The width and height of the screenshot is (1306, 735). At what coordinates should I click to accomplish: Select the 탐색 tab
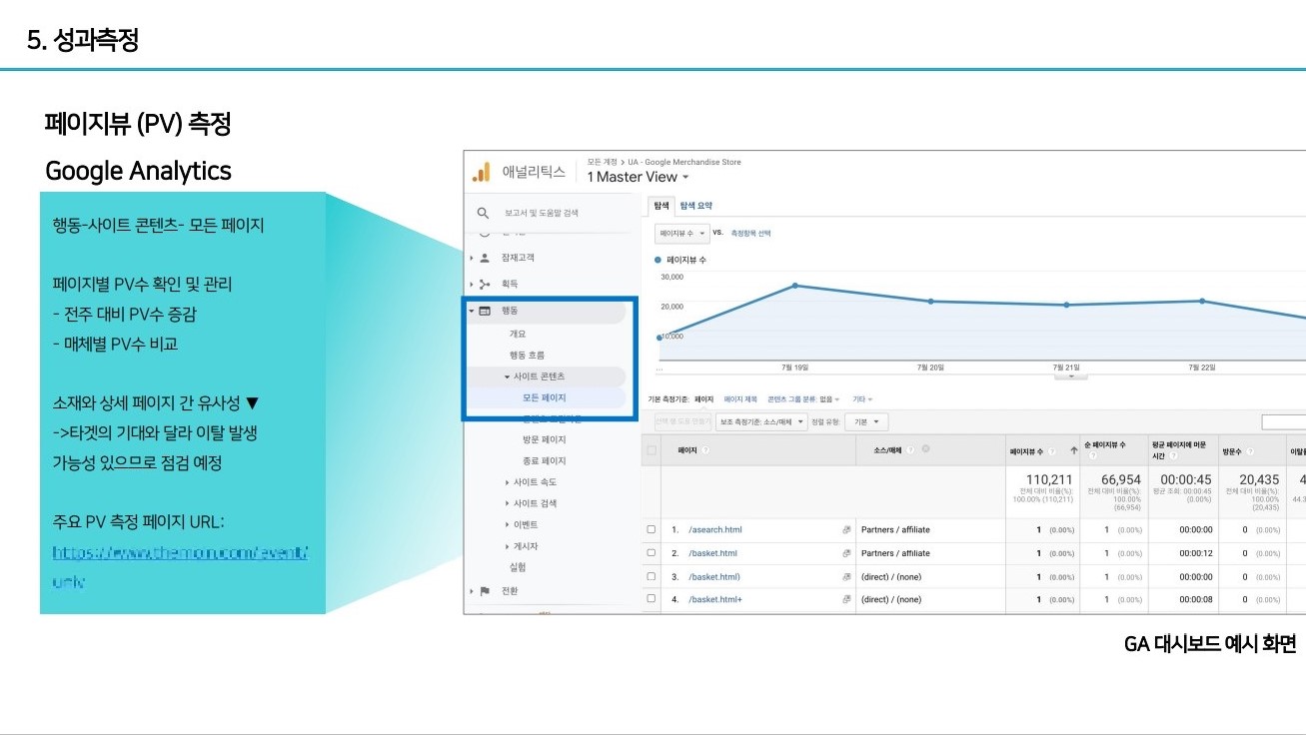(661, 205)
